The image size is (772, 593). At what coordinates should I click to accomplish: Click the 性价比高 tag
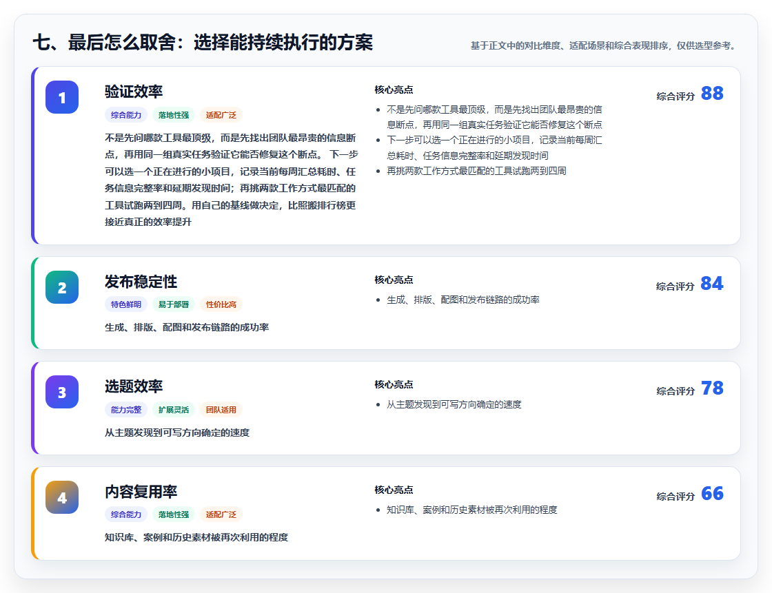point(221,304)
